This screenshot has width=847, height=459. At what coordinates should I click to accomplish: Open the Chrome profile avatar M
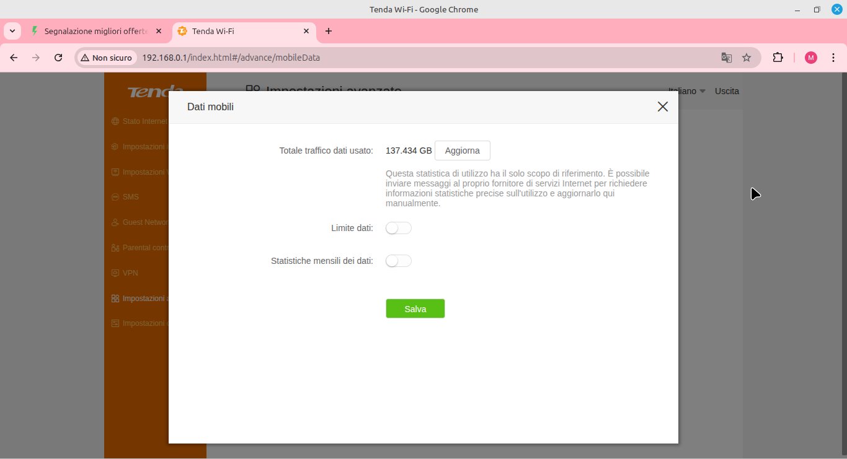(x=811, y=58)
